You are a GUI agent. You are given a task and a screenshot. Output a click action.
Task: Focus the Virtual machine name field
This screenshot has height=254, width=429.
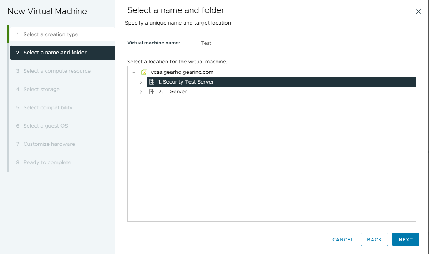(249, 43)
